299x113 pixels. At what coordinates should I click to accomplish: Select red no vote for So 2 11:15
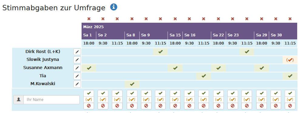117,106
